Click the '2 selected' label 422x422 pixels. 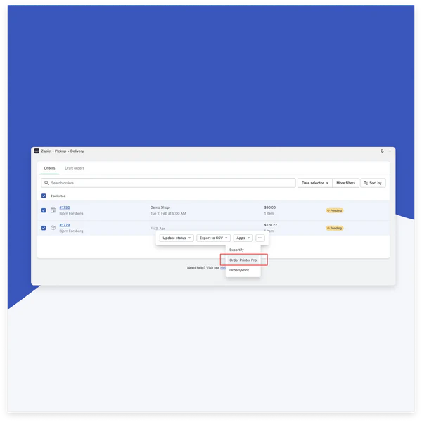pos(58,196)
